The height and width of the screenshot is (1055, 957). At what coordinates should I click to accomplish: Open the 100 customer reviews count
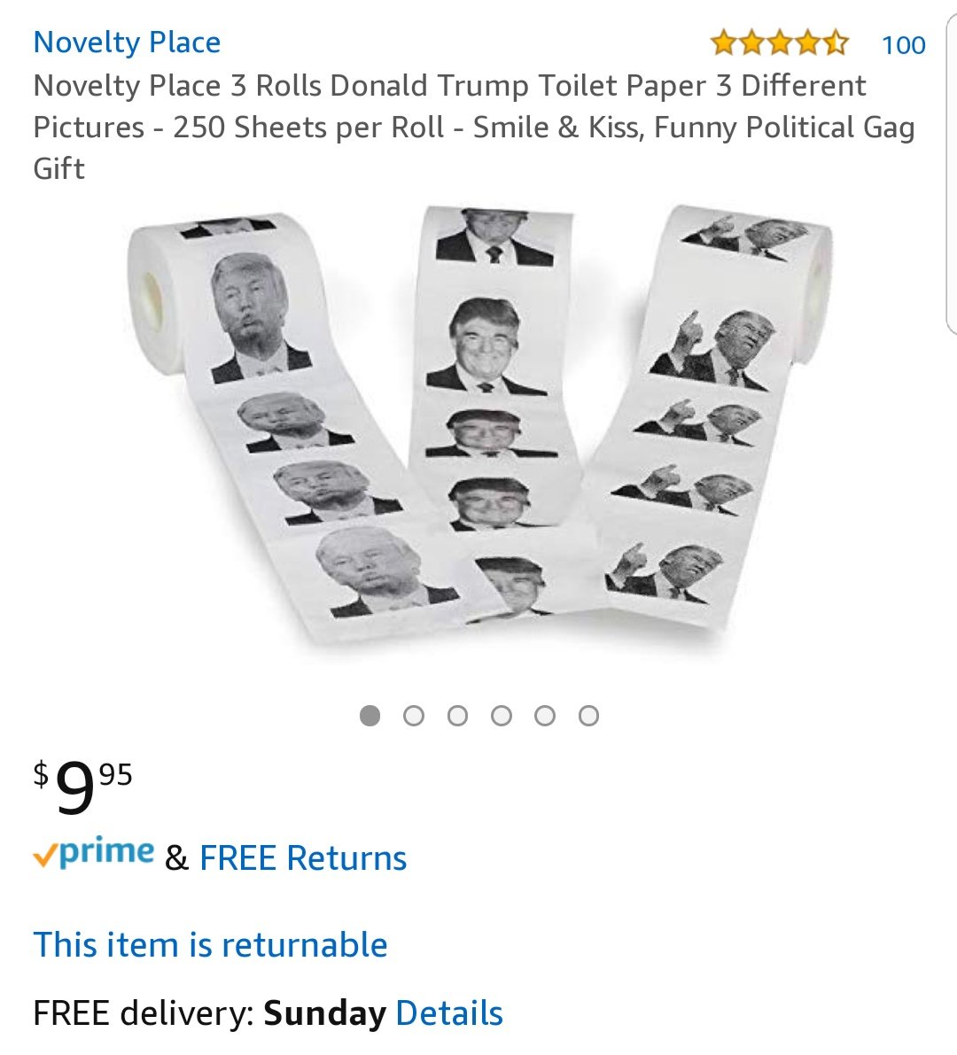904,44
